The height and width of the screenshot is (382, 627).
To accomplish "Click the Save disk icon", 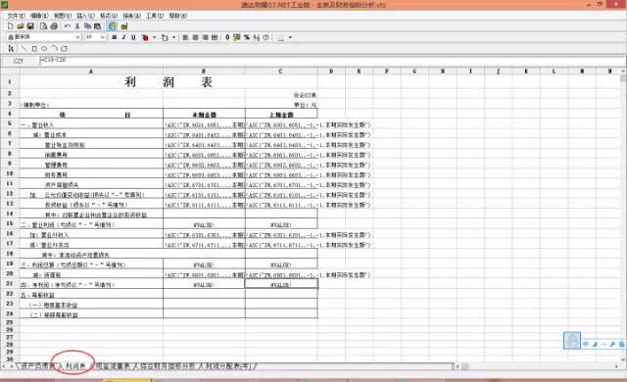I will pyautogui.click(x=30, y=26).
